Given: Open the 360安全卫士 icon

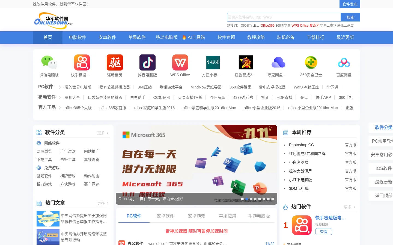Looking at the screenshot, I should pyautogui.click(x=311, y=62).
